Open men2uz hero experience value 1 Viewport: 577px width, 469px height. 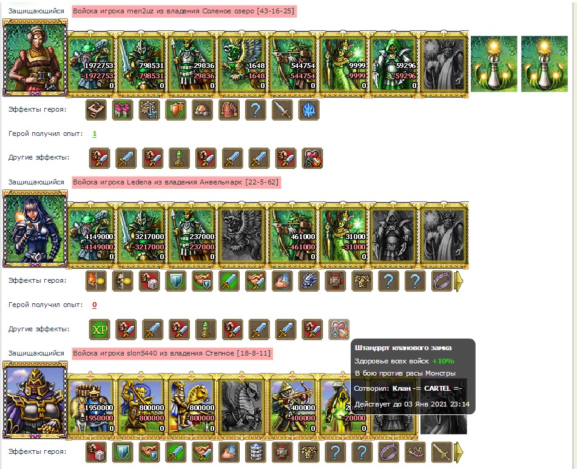click(x=95, y=134)
